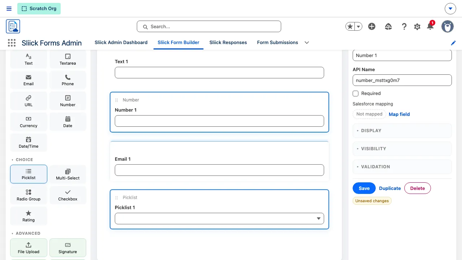Add a Radio Group field

[29, 195]
